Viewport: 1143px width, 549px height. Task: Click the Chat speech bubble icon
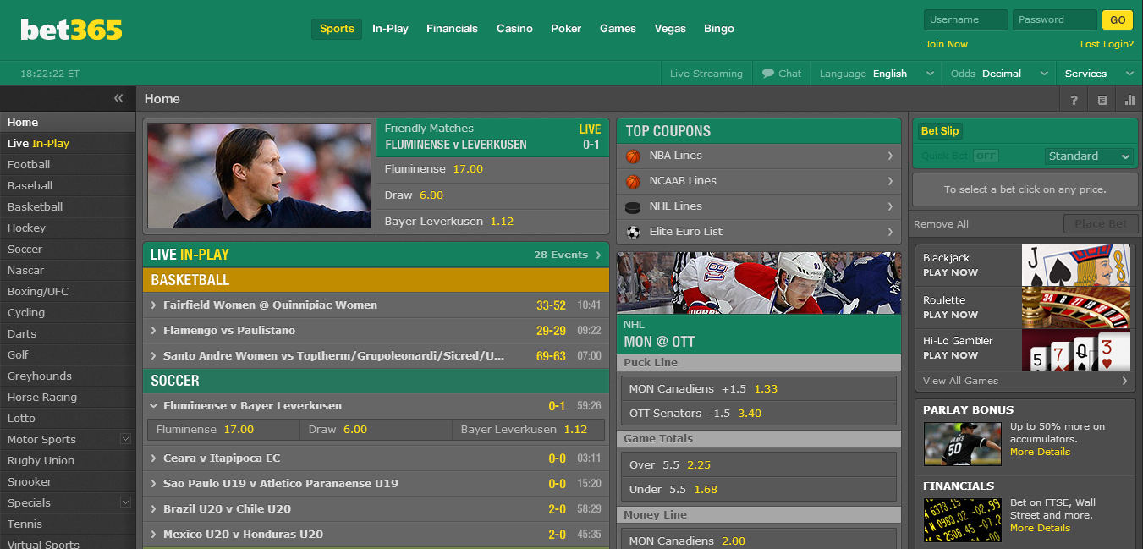[x=768, y=74]
